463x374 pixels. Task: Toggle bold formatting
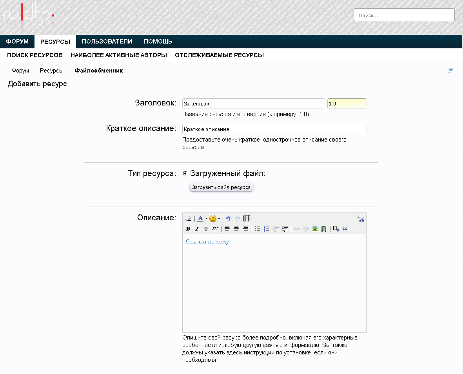pyautogui.click(x=188, y=229)
